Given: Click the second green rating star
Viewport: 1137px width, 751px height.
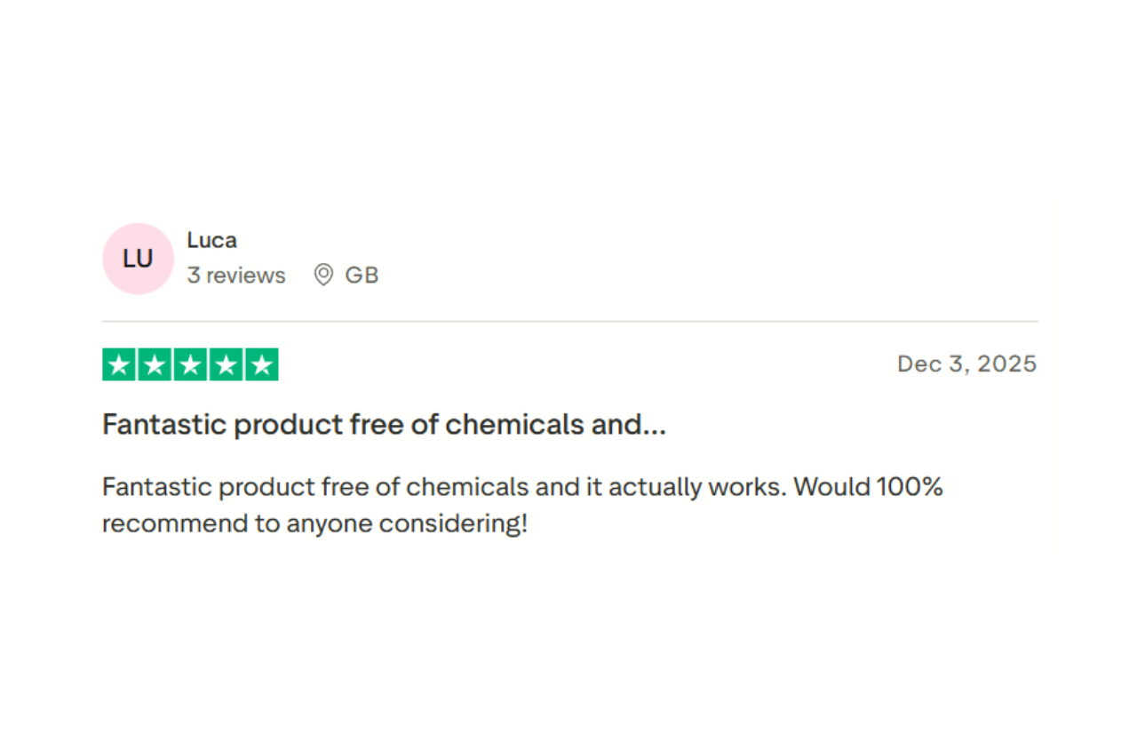Looking at the screenshot, I should pos(155,364).
